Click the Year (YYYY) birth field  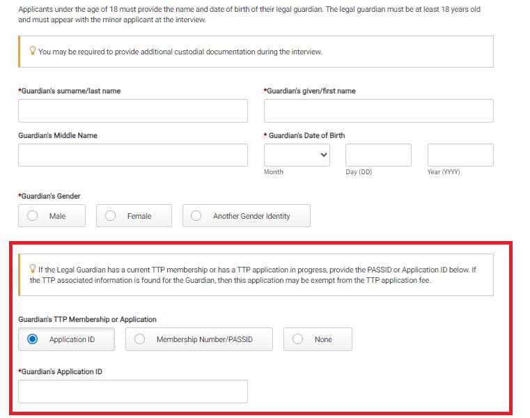coord(460,155)
